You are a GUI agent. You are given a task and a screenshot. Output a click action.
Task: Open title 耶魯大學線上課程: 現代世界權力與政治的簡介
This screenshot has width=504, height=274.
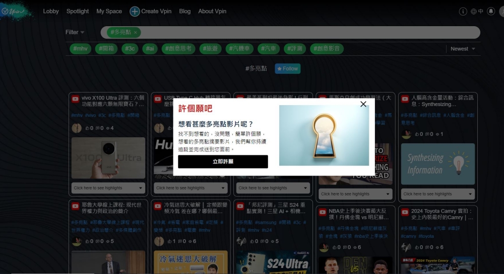click(111, 208)
